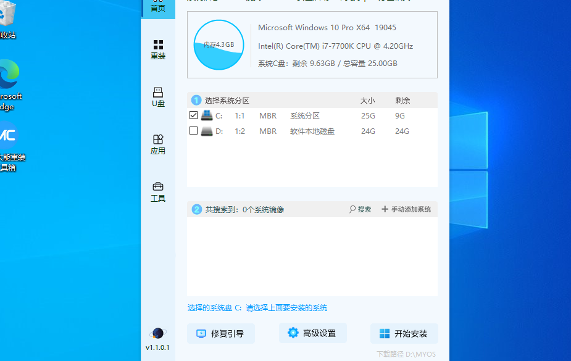Click the 9G remaining value for C:

coord(400,116)
